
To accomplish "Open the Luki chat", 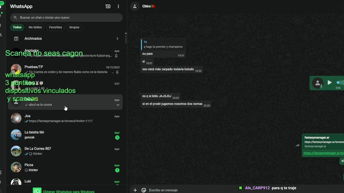I will [x=65, y=181].
